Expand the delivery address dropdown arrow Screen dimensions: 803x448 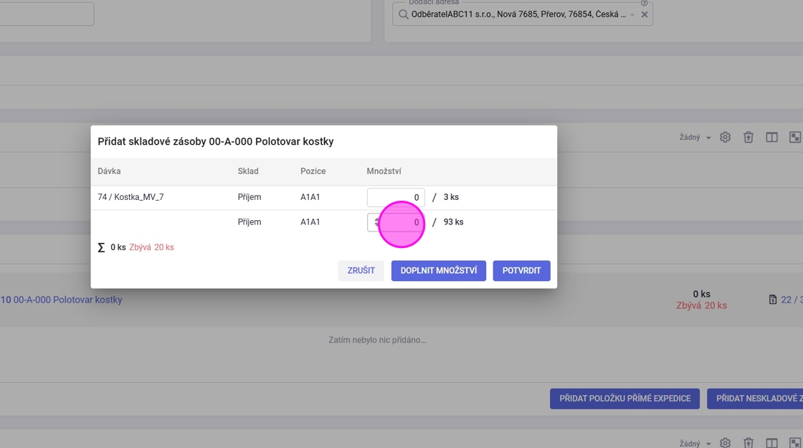pos(632,14)
